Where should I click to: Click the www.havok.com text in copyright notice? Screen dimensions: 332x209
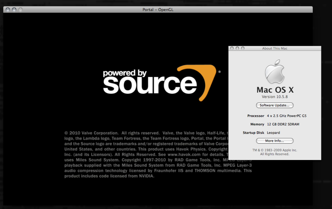click(184, 154)
